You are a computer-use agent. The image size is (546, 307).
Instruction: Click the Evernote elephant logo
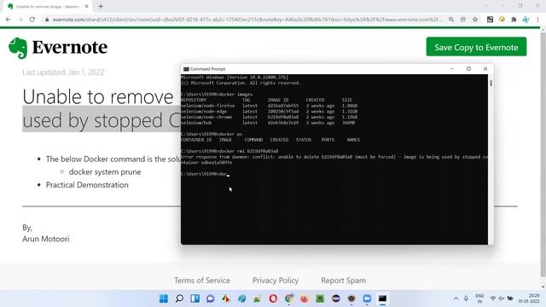[x=18, y=48]
